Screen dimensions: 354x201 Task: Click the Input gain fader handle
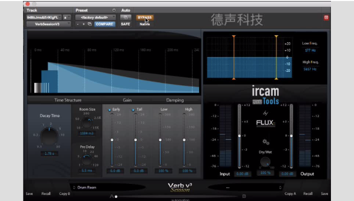coord(239,136)
